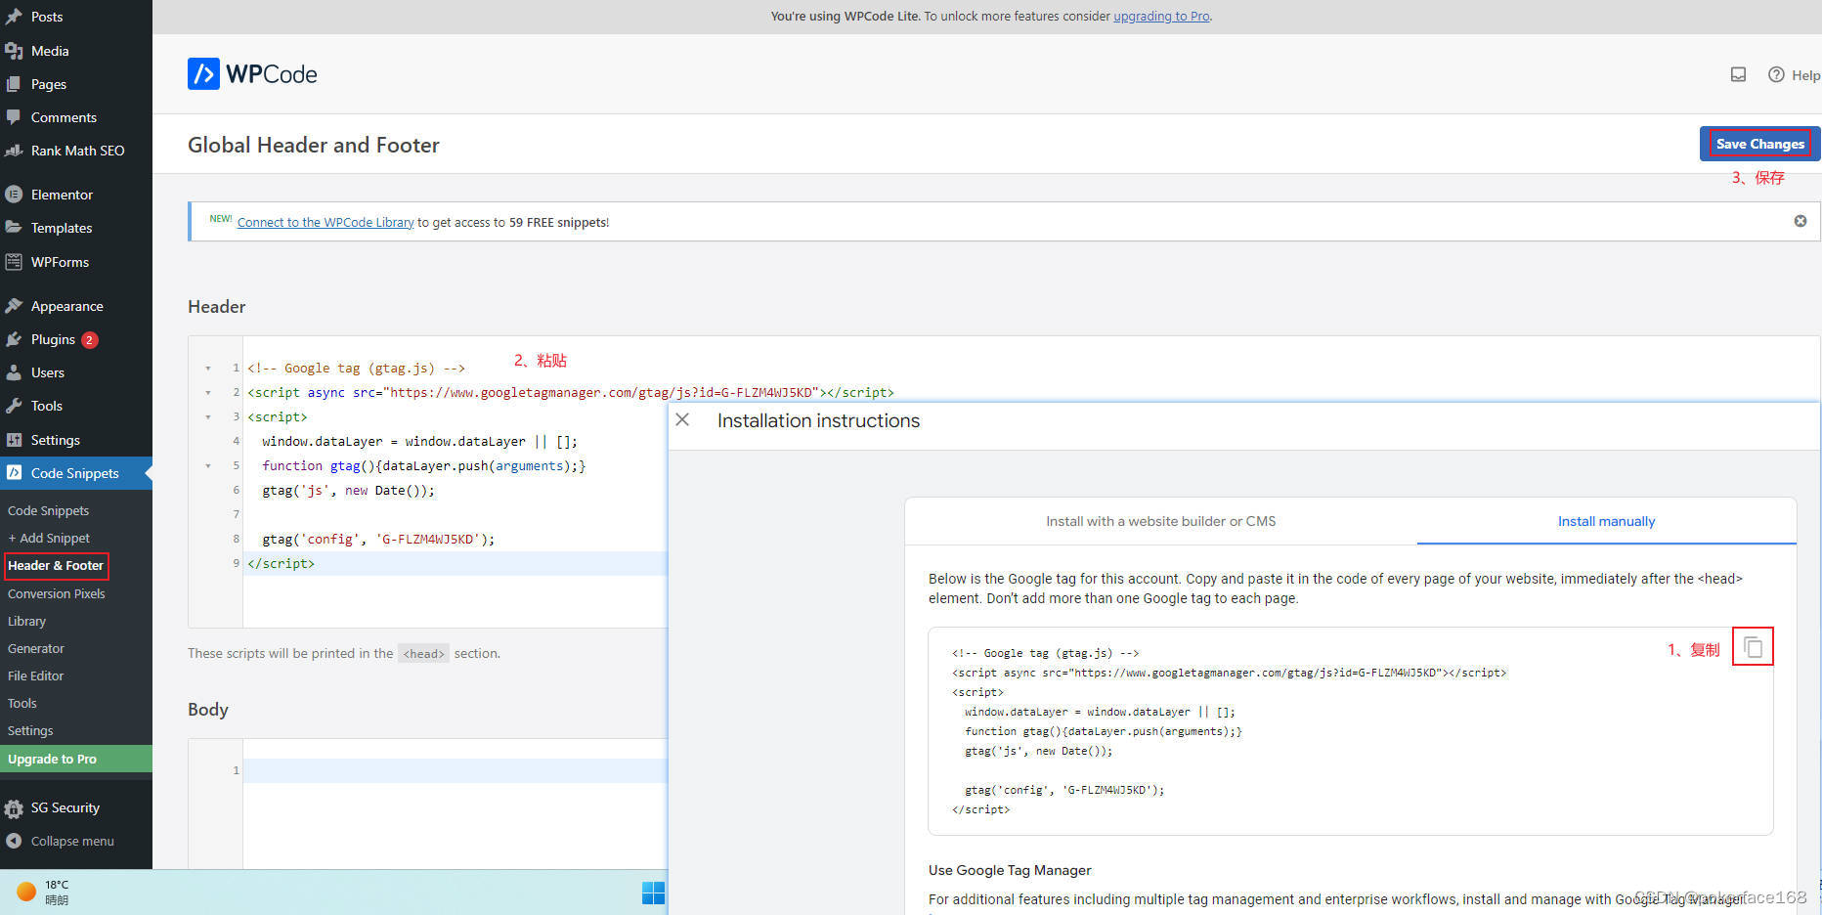Click the Rank Math SEO chart icon
Screen dimensions: 1822x915
14,151
